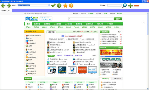Click 更多>> beside 今天更新 count
The image size is (149, 90).
[95, 32]
